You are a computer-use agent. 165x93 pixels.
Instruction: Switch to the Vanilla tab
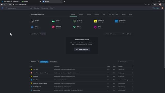[131, 14]
